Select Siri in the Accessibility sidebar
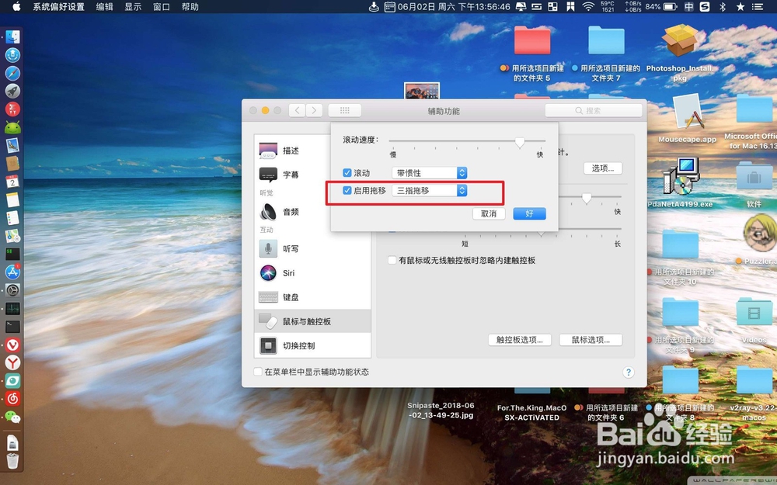 coord(288,273)
